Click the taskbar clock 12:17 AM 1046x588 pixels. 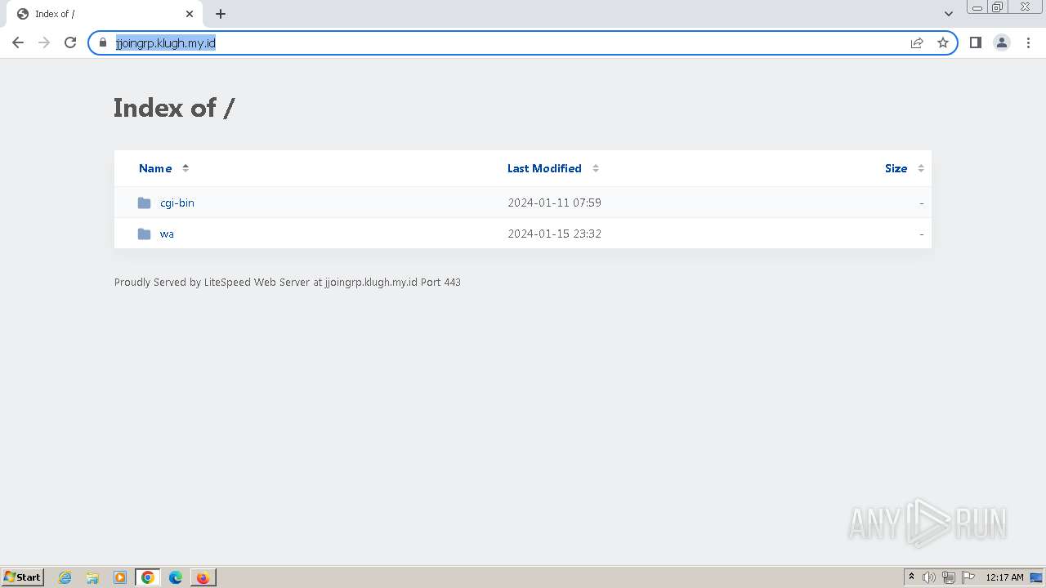click(1004, 577)
